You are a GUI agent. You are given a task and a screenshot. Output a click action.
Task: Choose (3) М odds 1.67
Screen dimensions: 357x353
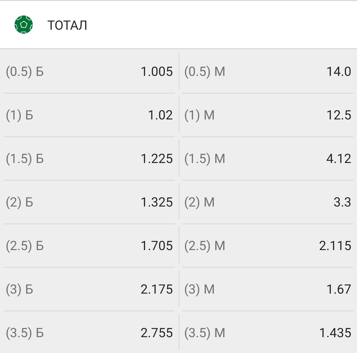[268, 289]
